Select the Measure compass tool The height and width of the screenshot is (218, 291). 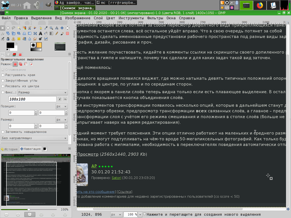pyautogui.click(x=57, y=28)
